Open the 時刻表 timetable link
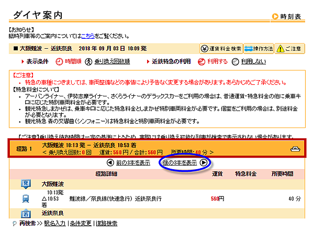 click(290, 16)
